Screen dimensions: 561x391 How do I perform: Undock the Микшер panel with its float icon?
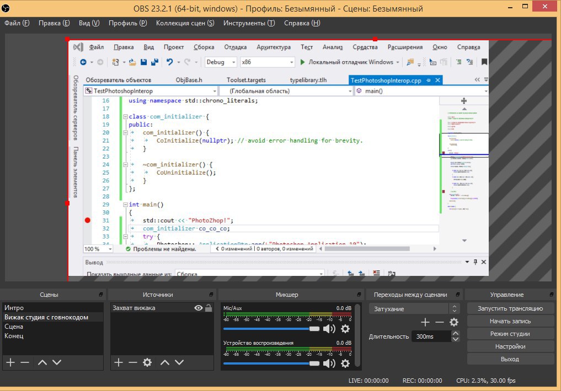click(x=359, y=295)
